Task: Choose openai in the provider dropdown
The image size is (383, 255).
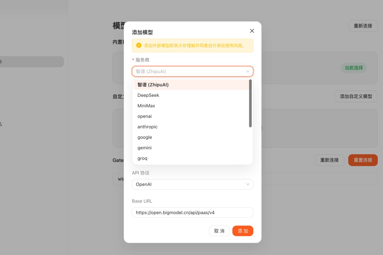Action: tap(144, 116)
